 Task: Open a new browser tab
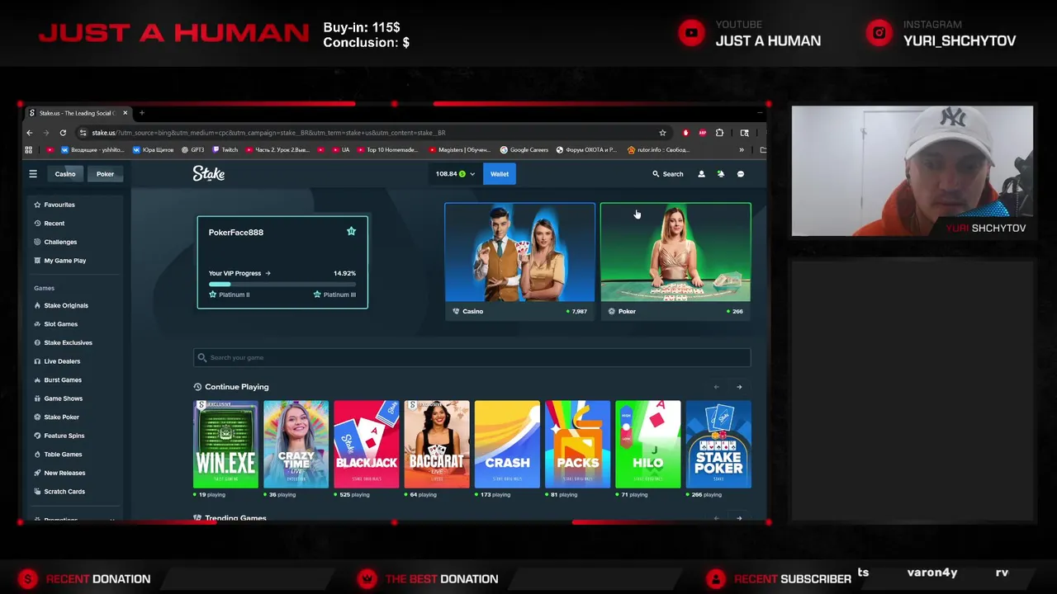tap(141, 113)
